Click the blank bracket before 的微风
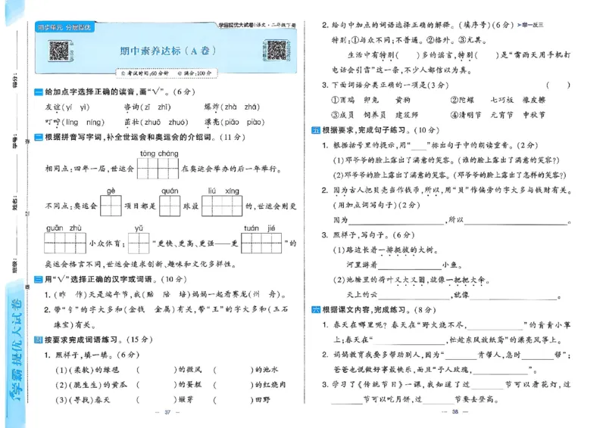 click(157, 370)
